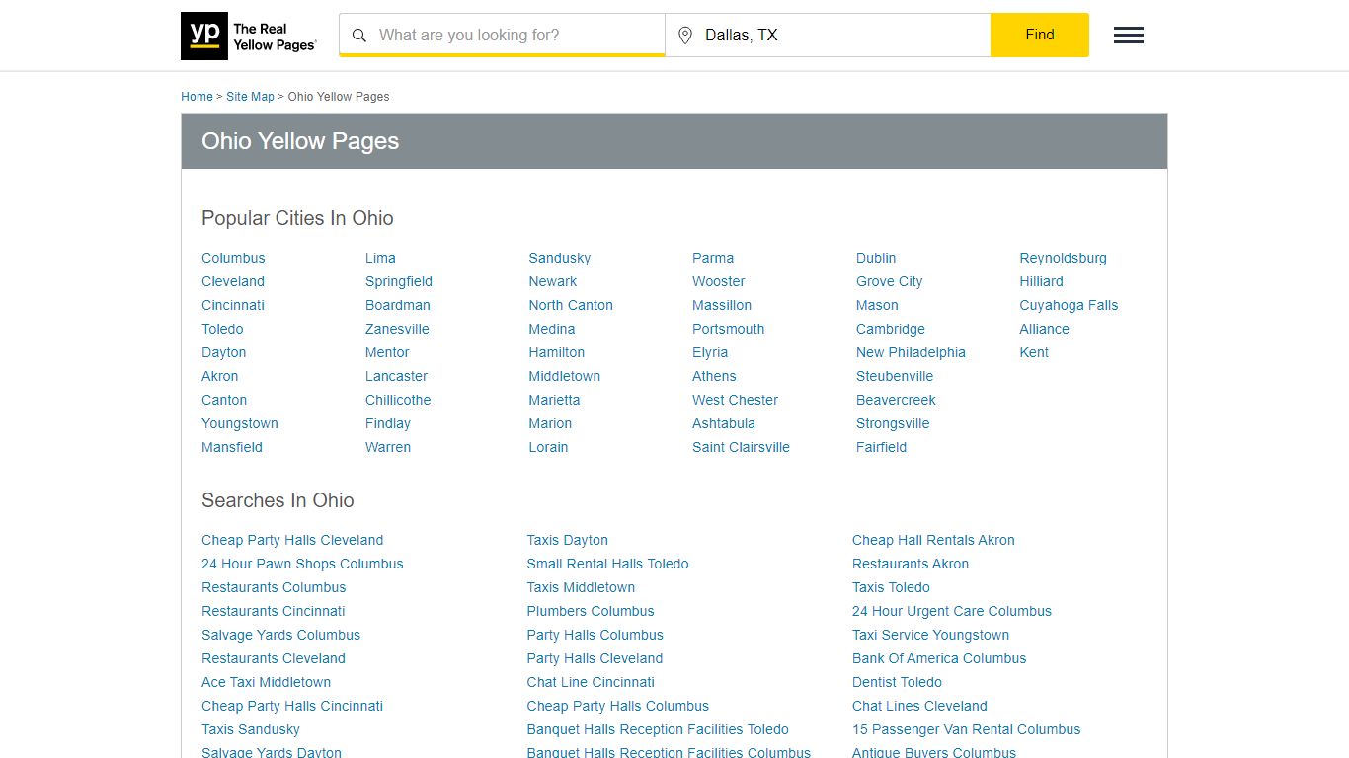Select Cincinnati from popular cities

pos(233,305)
